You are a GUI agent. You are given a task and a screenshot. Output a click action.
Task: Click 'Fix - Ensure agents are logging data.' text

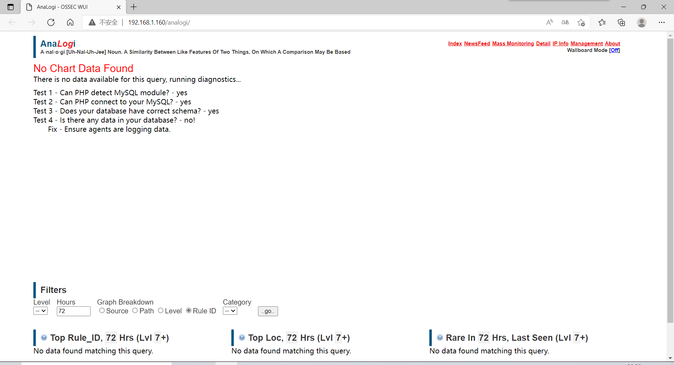tap(109, 129)
